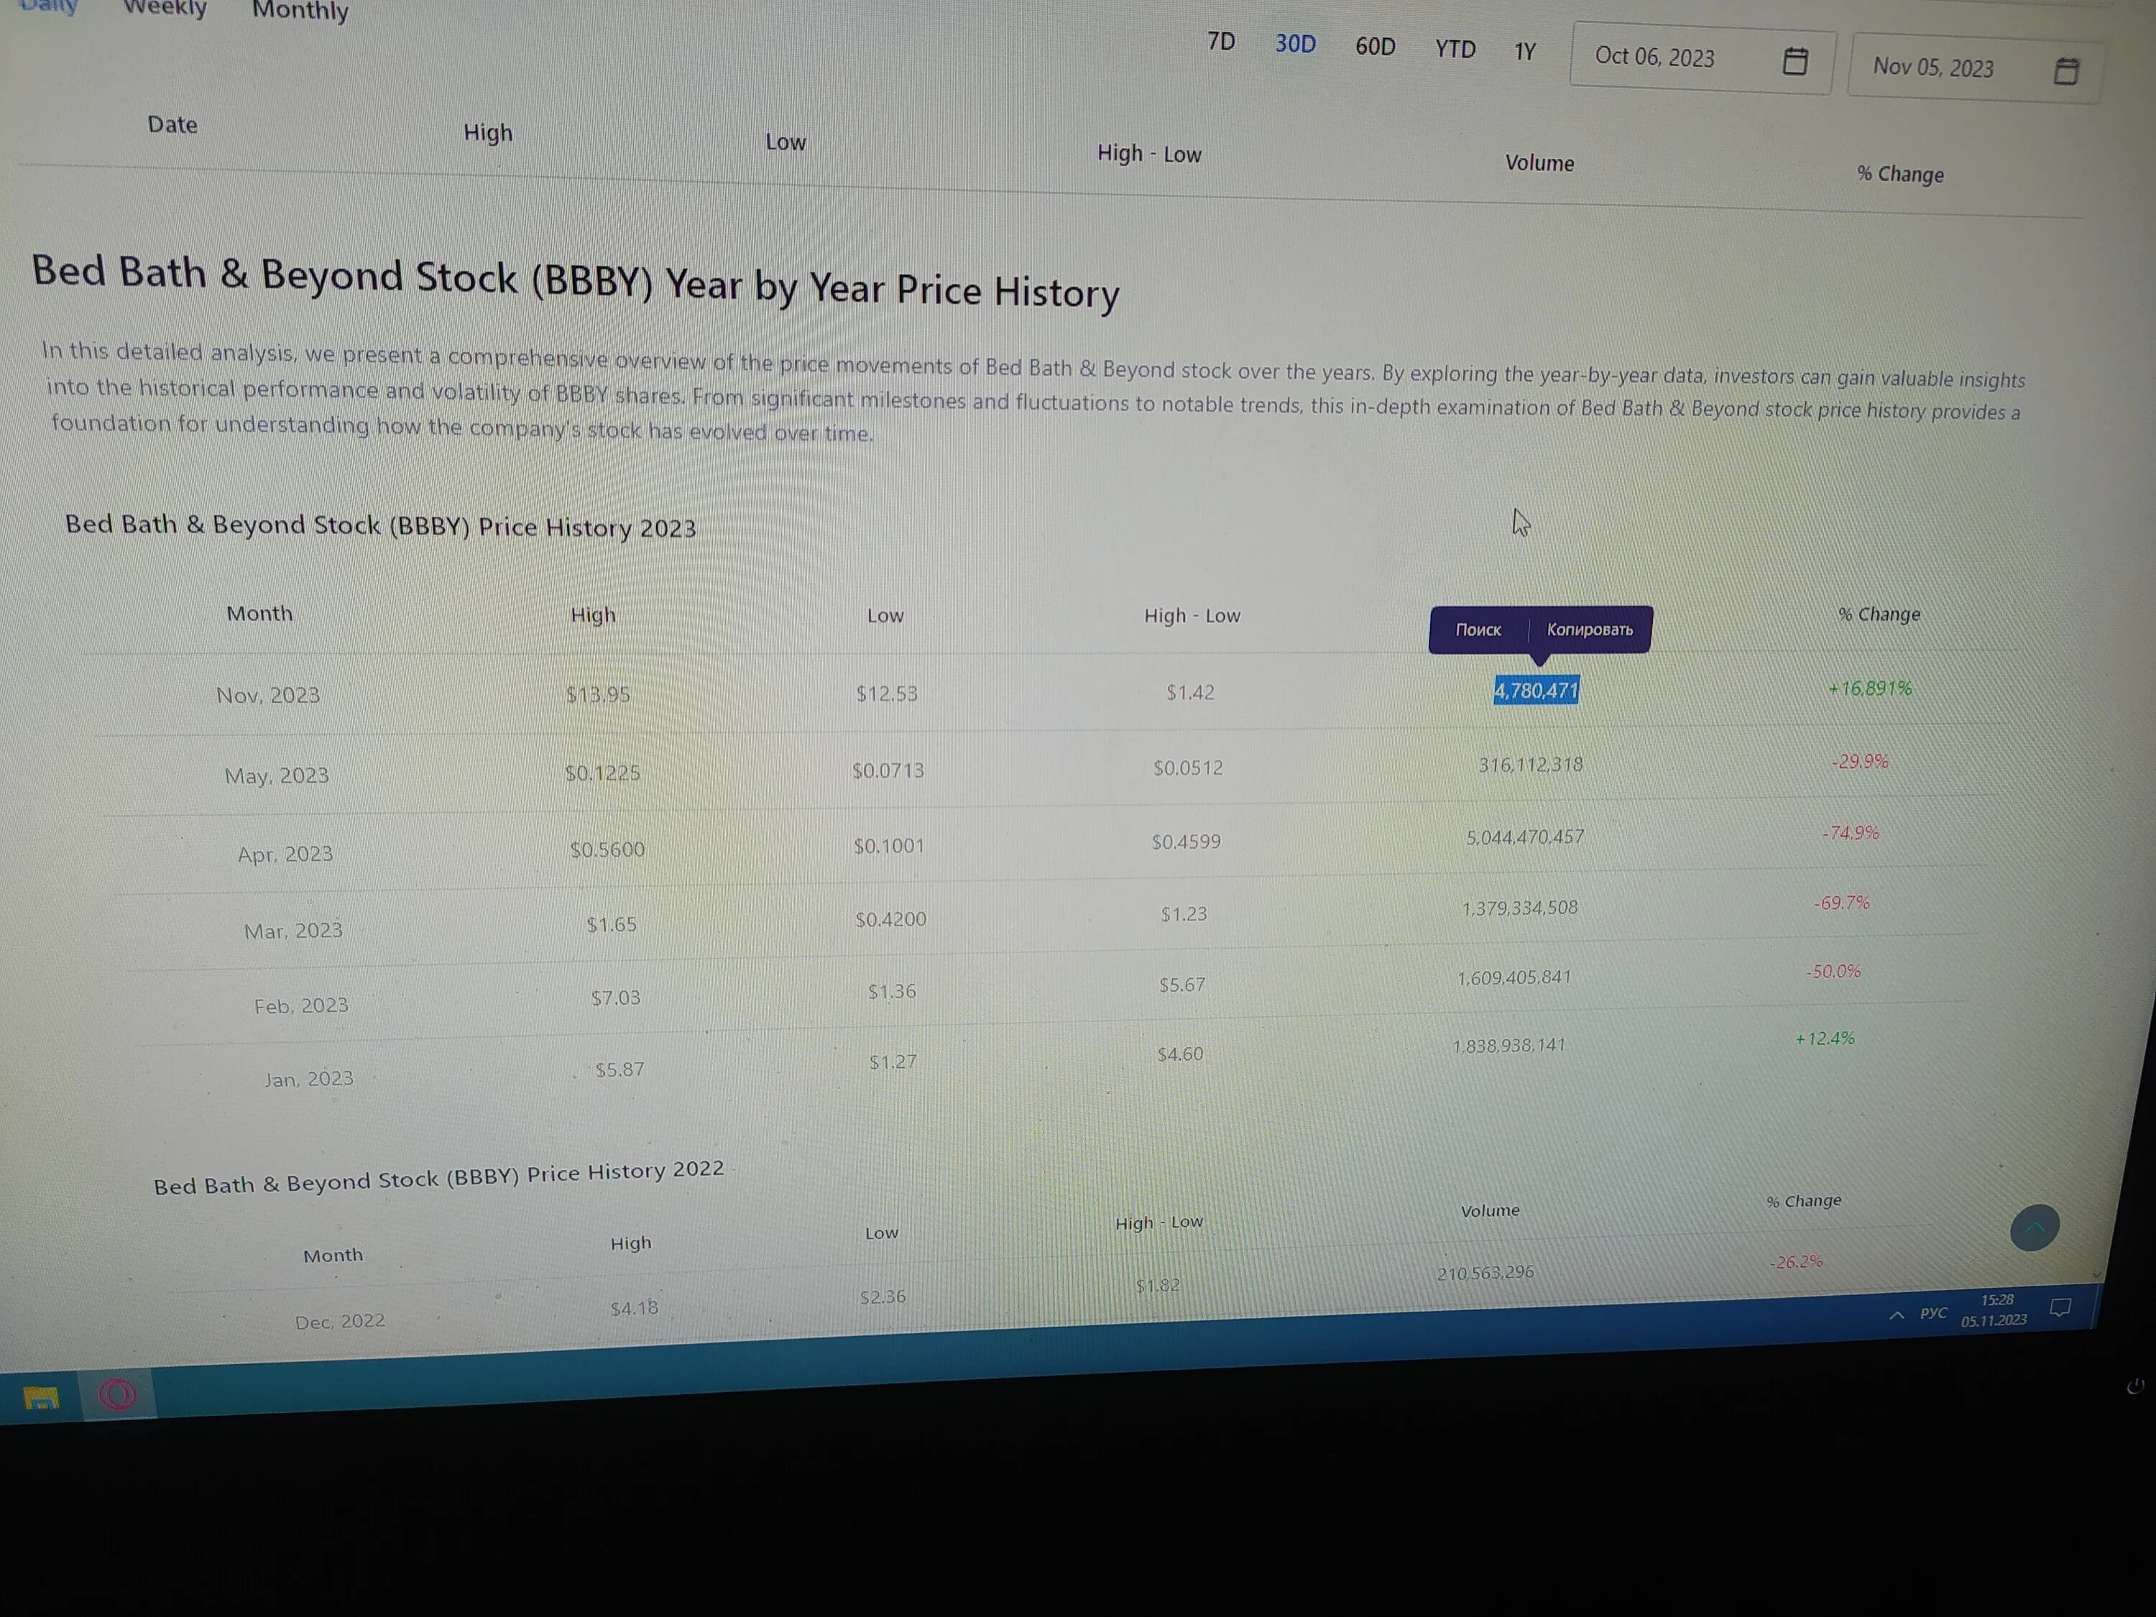Click the Apr, 2023 month cell

coord(285,854)
